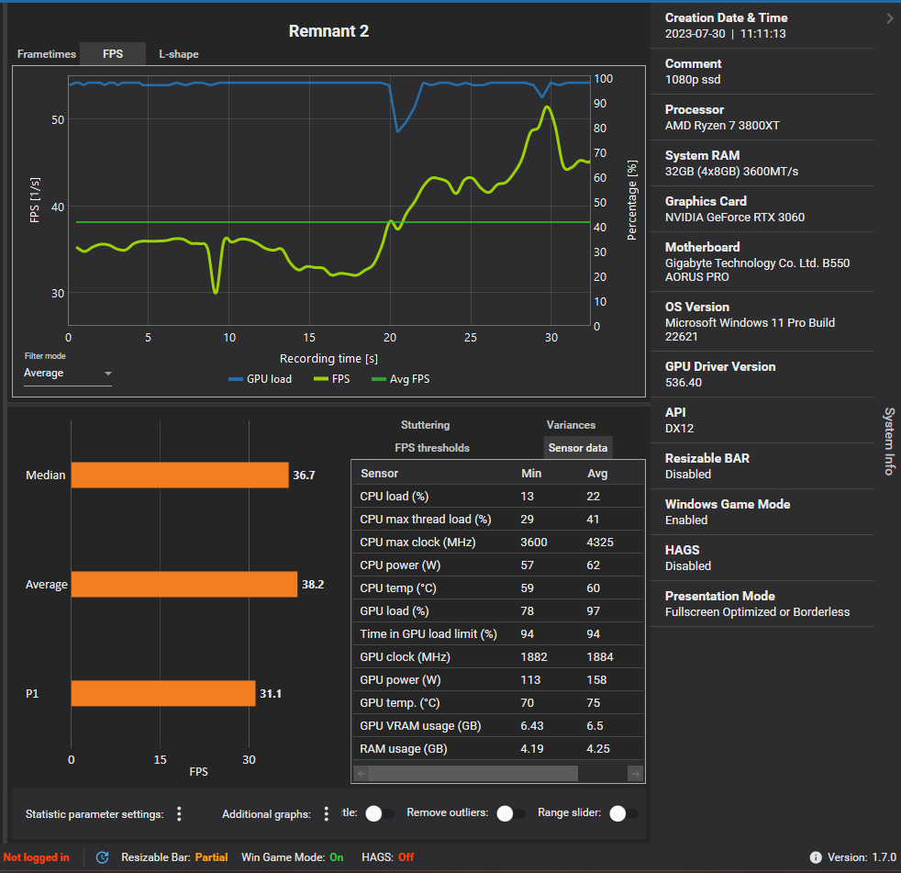Click the P1 orange bar
901x873 pixels.
(x=163, y=694)
